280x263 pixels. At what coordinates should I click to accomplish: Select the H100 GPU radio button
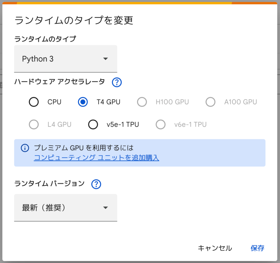click(x=142, y=102)
